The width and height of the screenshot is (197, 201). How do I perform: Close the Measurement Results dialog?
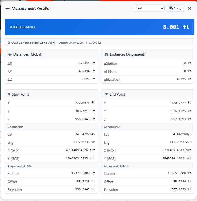[x=189, y=9]
